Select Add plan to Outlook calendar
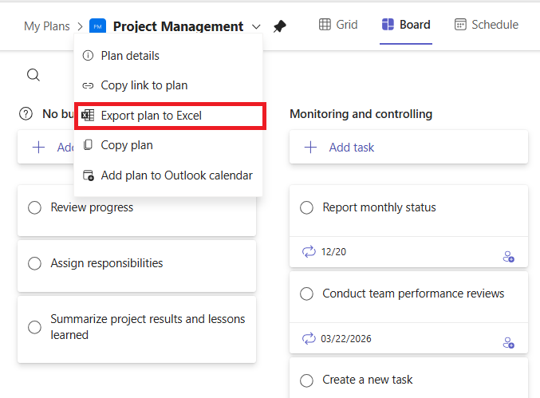Screen dimensions: 540x398 click(x=168, y=175)
